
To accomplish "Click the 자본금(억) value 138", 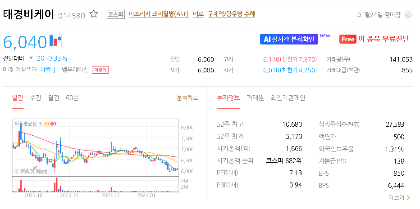I will click(x=399, y=161).
